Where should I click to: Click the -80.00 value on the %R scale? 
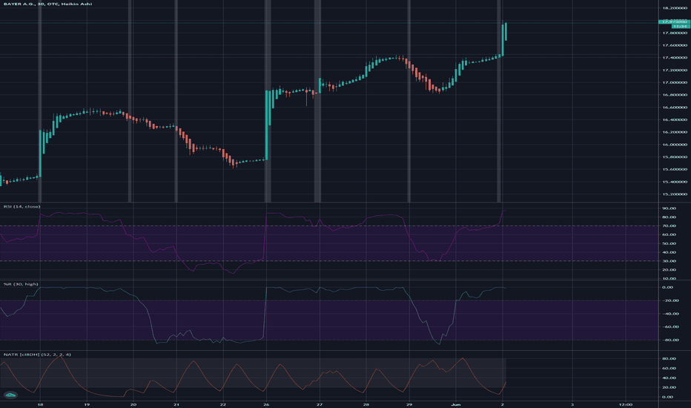tap(669, 340)
